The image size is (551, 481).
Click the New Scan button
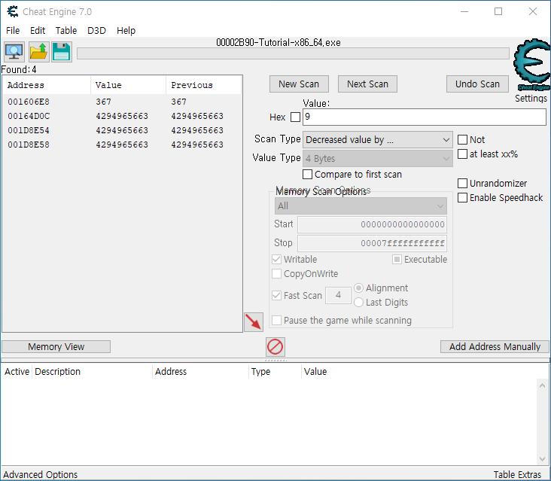(299, 84)
